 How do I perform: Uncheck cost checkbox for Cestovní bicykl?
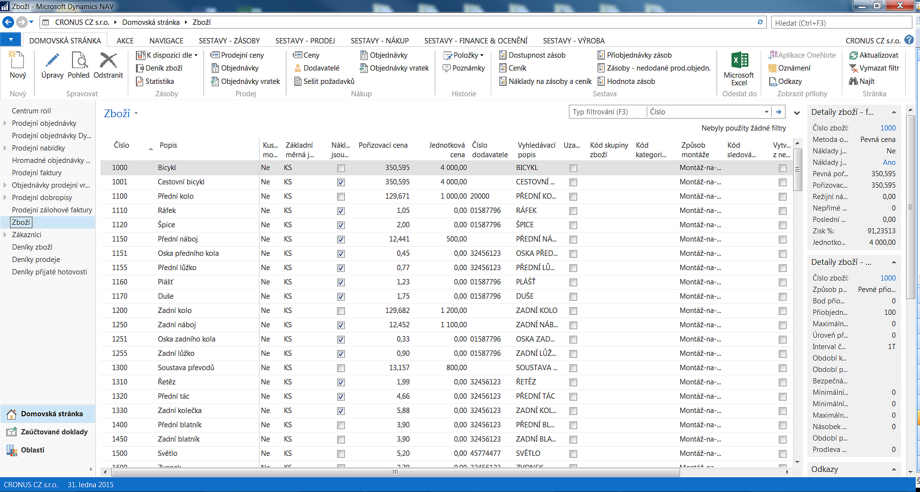click(x=341, y=182)
